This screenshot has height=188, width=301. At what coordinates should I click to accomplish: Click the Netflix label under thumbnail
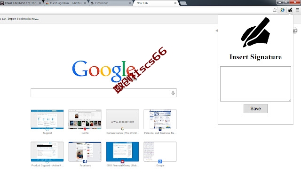click(85, 133)
